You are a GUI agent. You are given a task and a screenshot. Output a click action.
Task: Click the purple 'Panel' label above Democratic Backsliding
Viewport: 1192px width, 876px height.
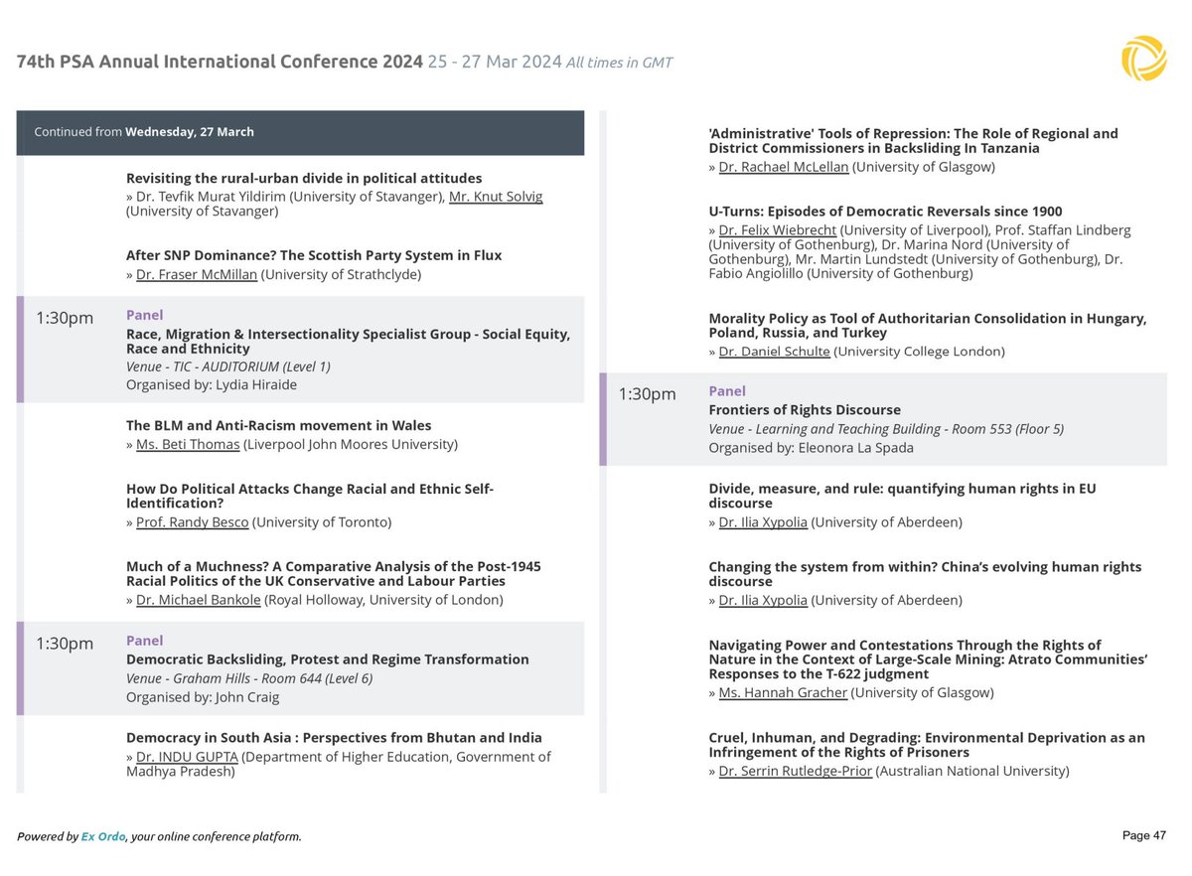click(145, 641)
